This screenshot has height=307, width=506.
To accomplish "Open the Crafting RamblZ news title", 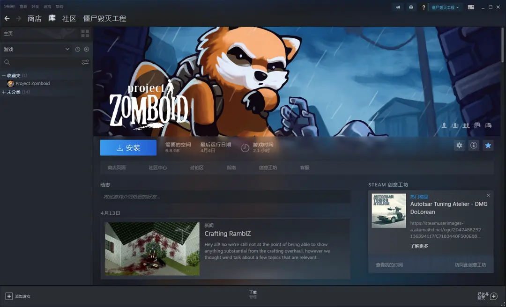I will coord(228,234).
